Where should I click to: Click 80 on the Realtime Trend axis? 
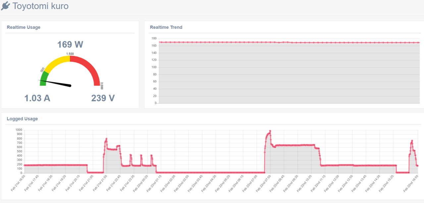(154, 75)
